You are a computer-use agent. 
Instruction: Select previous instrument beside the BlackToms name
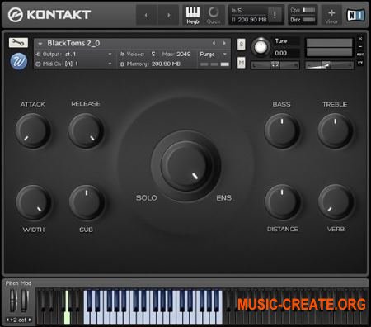214,43
